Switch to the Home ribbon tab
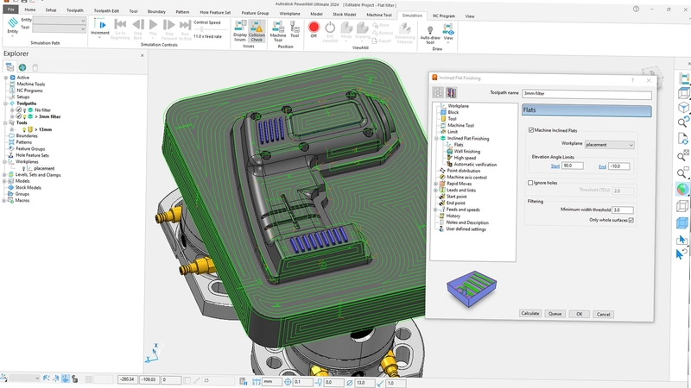 30,9
